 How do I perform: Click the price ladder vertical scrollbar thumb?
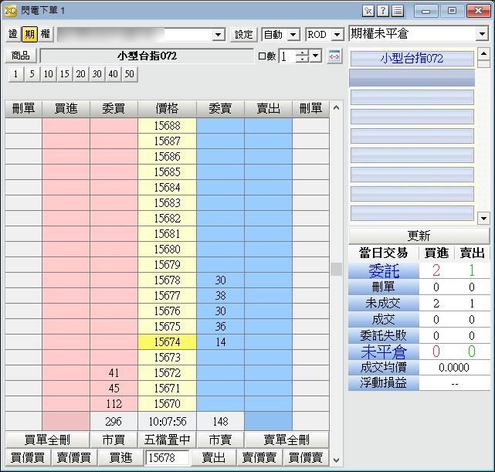pyautogui.click(x=336, y=269)
